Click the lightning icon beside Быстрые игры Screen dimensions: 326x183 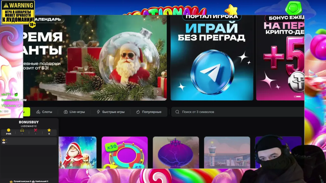98,112
